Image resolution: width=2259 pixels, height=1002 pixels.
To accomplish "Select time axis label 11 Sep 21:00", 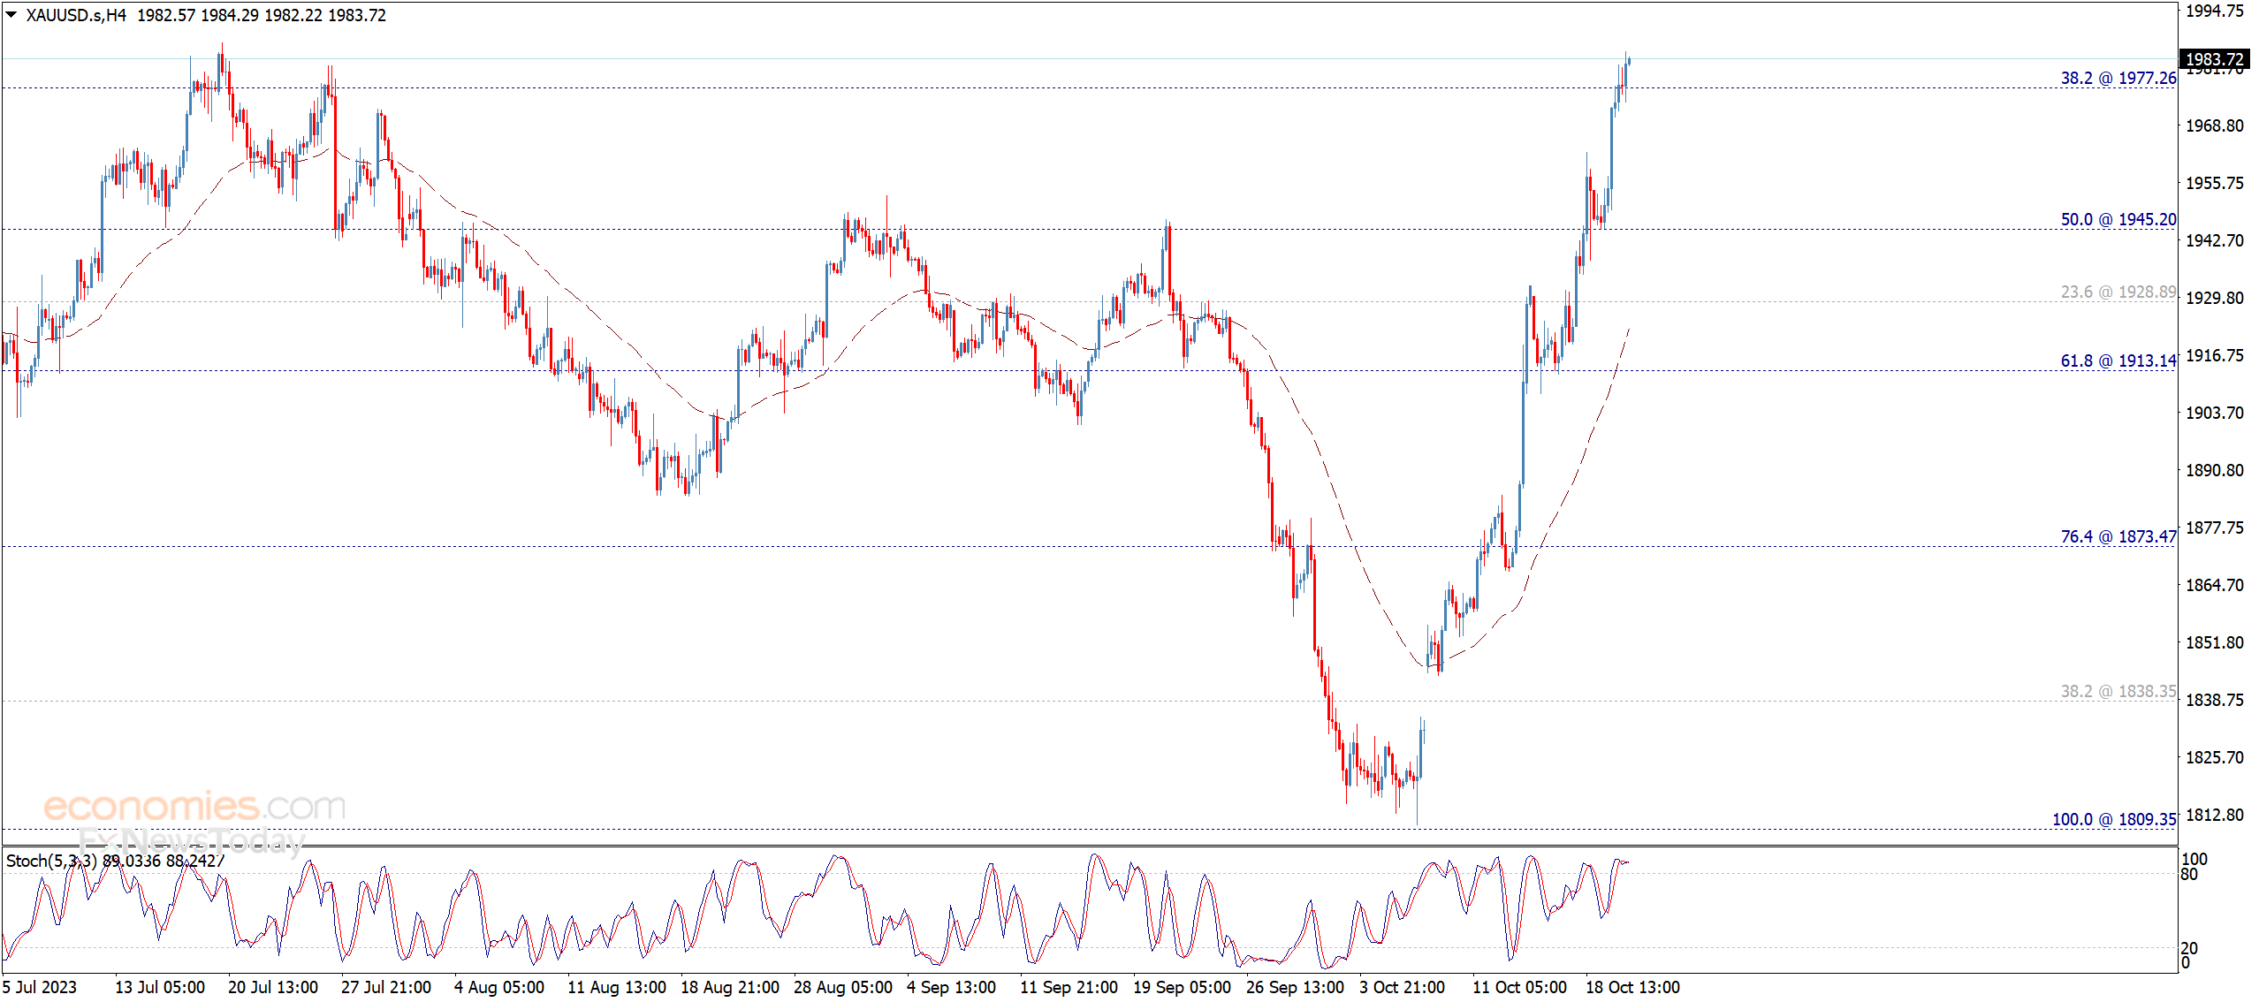I will coord(1069,987).
